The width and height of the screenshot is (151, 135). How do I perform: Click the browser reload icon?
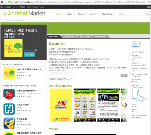coord(2,2)
